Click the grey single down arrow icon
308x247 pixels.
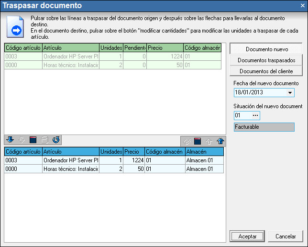coord(21,140)
